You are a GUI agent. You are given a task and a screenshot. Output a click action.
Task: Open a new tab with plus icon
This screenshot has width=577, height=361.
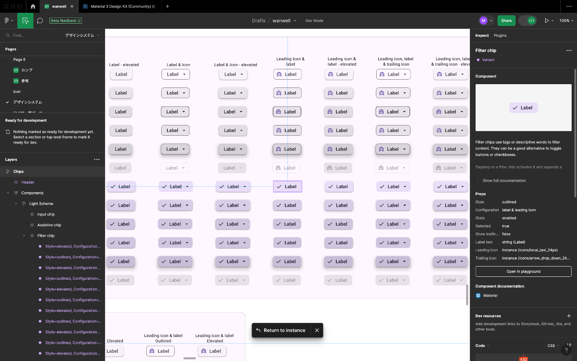pos(167,6)
